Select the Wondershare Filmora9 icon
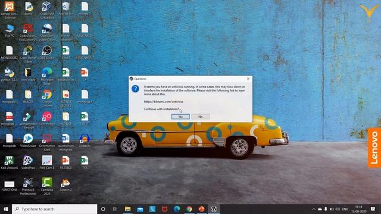This screenshot has width=381, height=214. 28,120
